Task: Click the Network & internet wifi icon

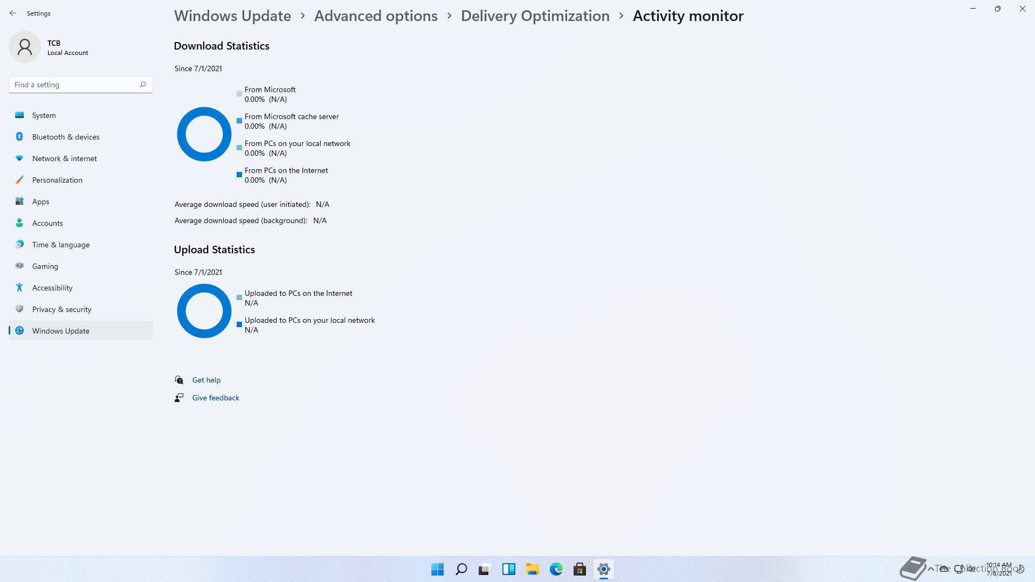Action: (19, 158)
